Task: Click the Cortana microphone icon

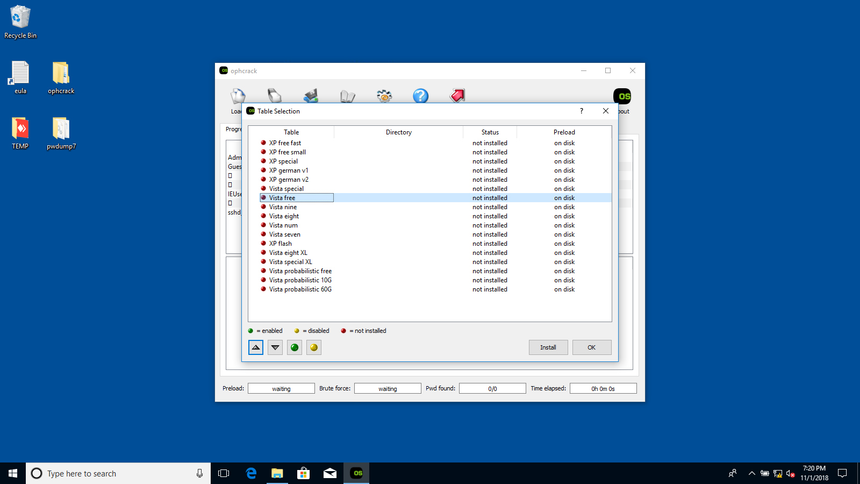Action: tap(199, 473)
